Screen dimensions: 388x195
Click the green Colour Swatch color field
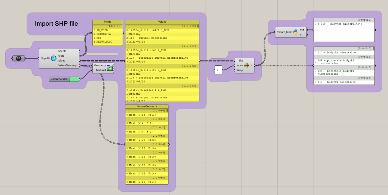[75, 79]
